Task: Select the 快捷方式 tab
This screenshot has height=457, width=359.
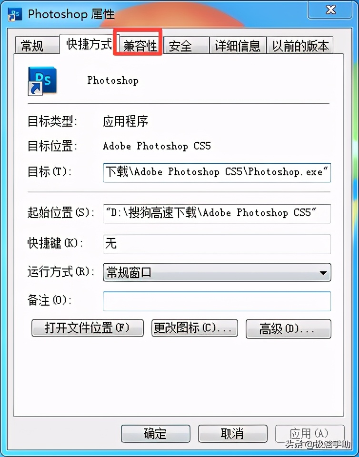Action: coord(89,44)
